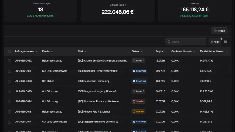Click Umsatz (Jahr) value 222.048,06 €

(117, 12)
